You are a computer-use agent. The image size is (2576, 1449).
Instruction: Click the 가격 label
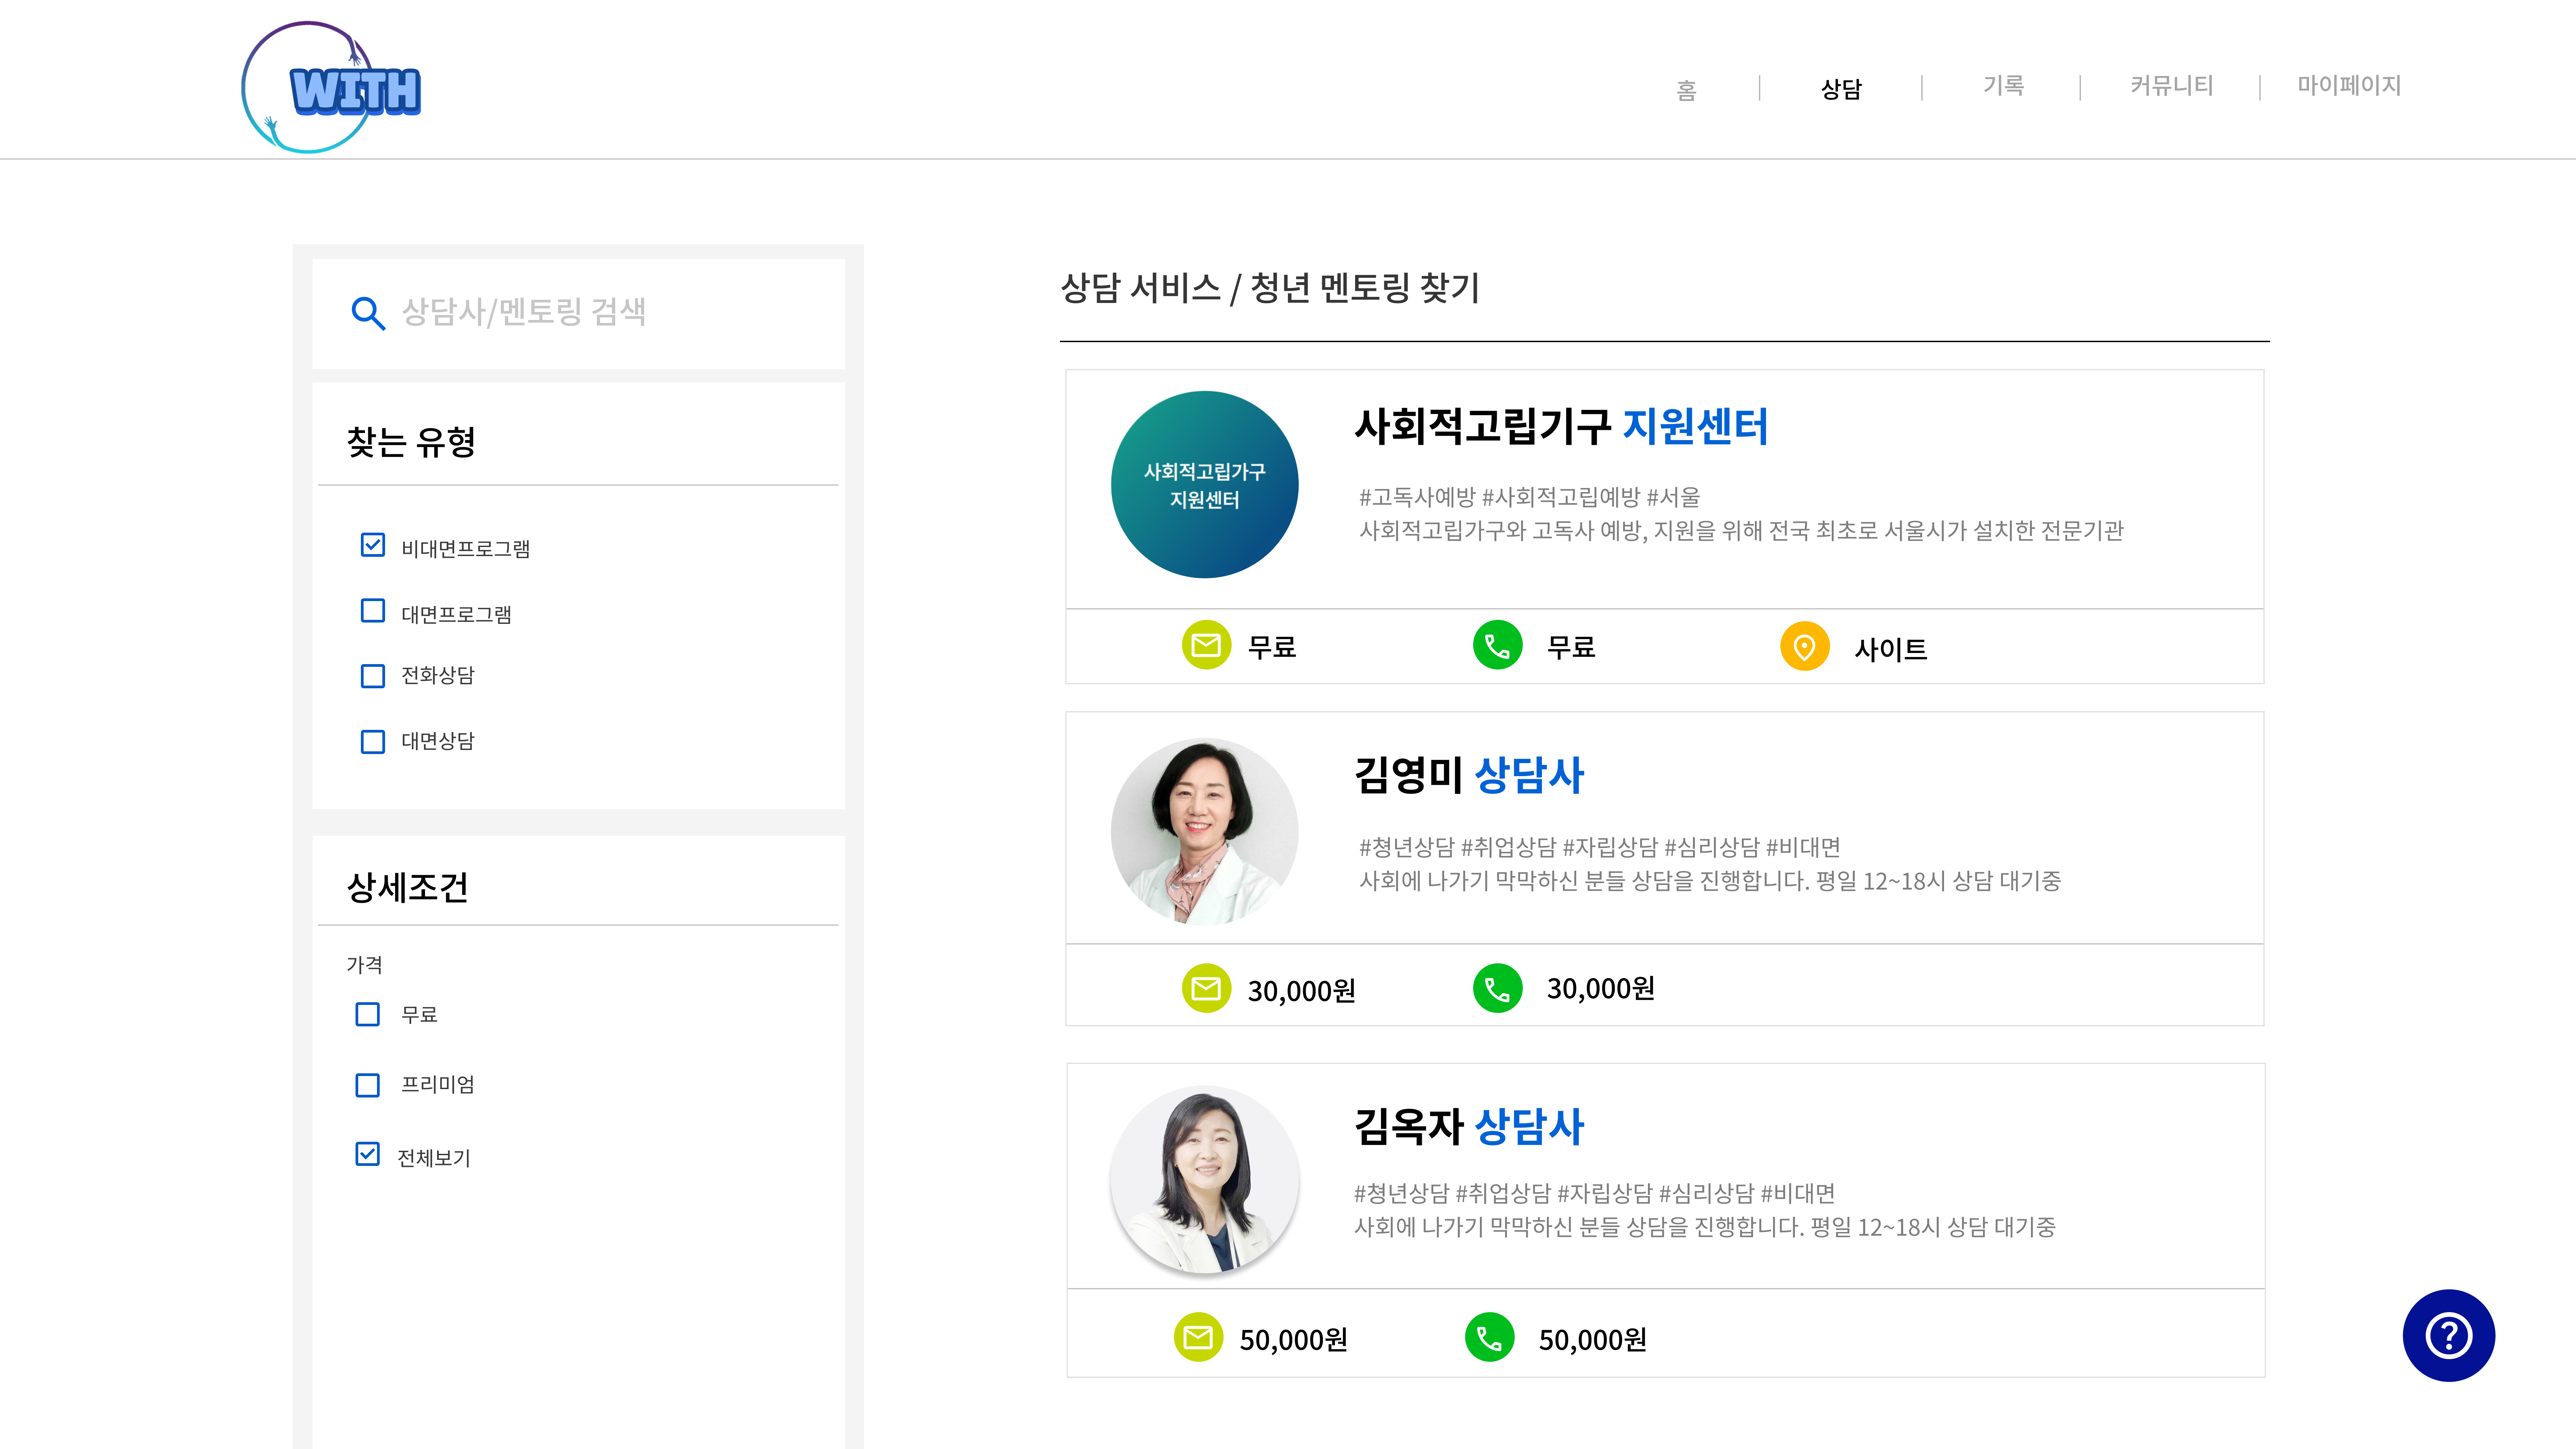pos(364,965)
